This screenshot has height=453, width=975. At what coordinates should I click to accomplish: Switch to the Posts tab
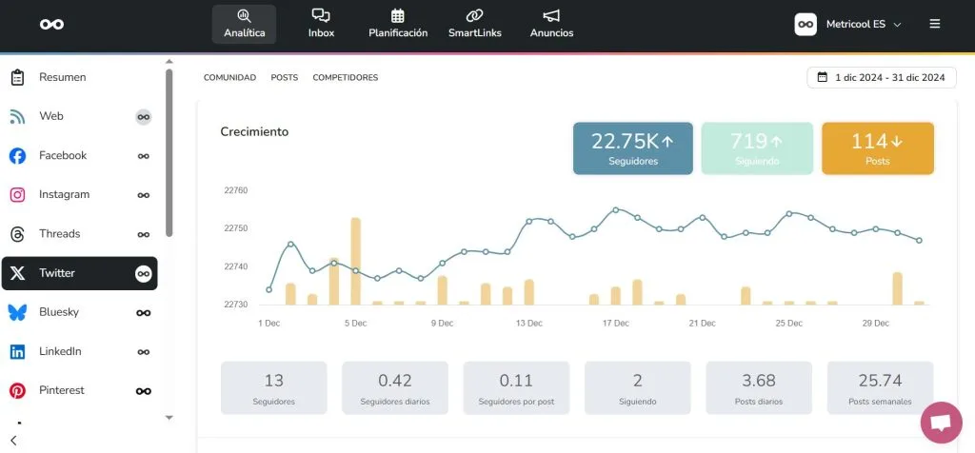284,78
